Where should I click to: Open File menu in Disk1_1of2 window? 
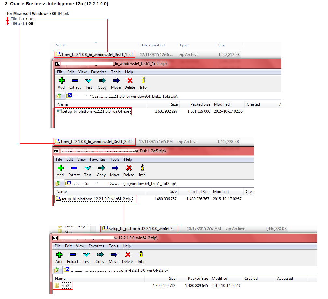pyautogui.click(x=60, y=72)
